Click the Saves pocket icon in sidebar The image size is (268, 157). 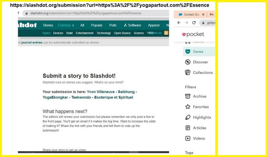point(188,51)
